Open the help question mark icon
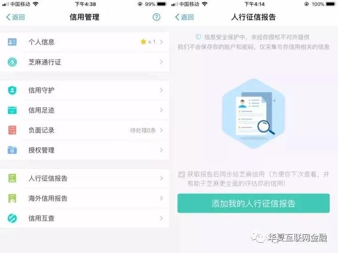Image resolution: width=338 pixels, height=253 pixels. [x=156, y=17]
